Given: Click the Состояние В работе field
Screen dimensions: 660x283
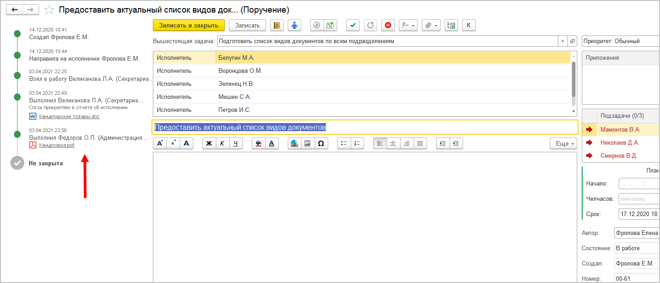Looking at the screenshot, I should coord(637,248).
